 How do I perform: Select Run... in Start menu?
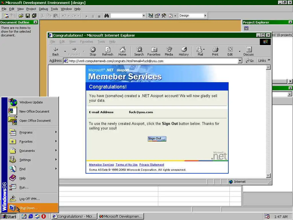pyautogui.click(x=33, y=187)
